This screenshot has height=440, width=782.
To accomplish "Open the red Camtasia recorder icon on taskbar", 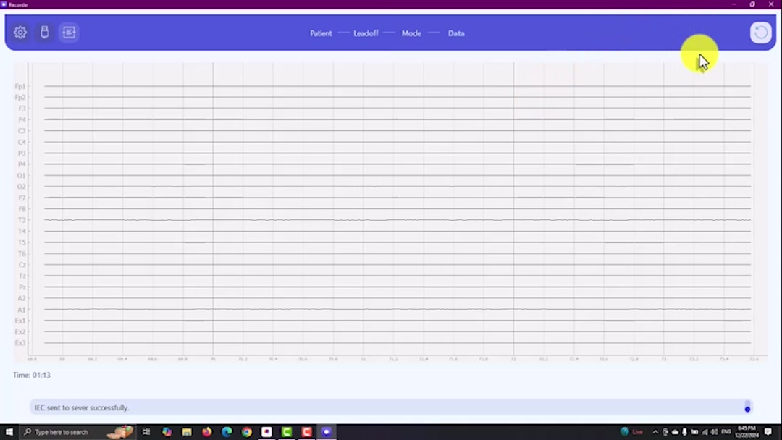I will click(306, 432).
